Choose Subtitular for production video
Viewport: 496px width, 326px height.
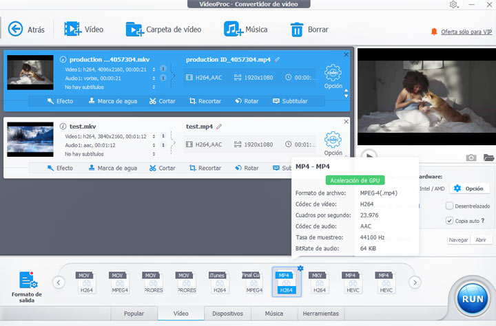pyautogui.click(x=290, y=101)
